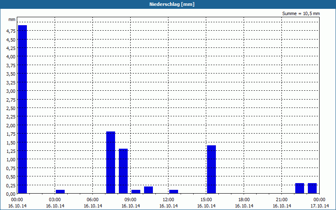Select the "2,25" y-axis value

pyautogui.click(x=11, y=117)
